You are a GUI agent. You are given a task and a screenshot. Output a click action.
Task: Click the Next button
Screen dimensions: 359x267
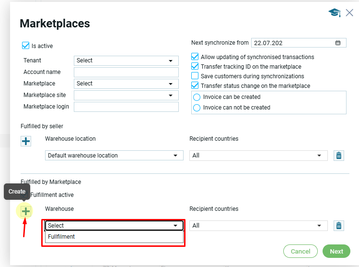click(x=336, y=251)
